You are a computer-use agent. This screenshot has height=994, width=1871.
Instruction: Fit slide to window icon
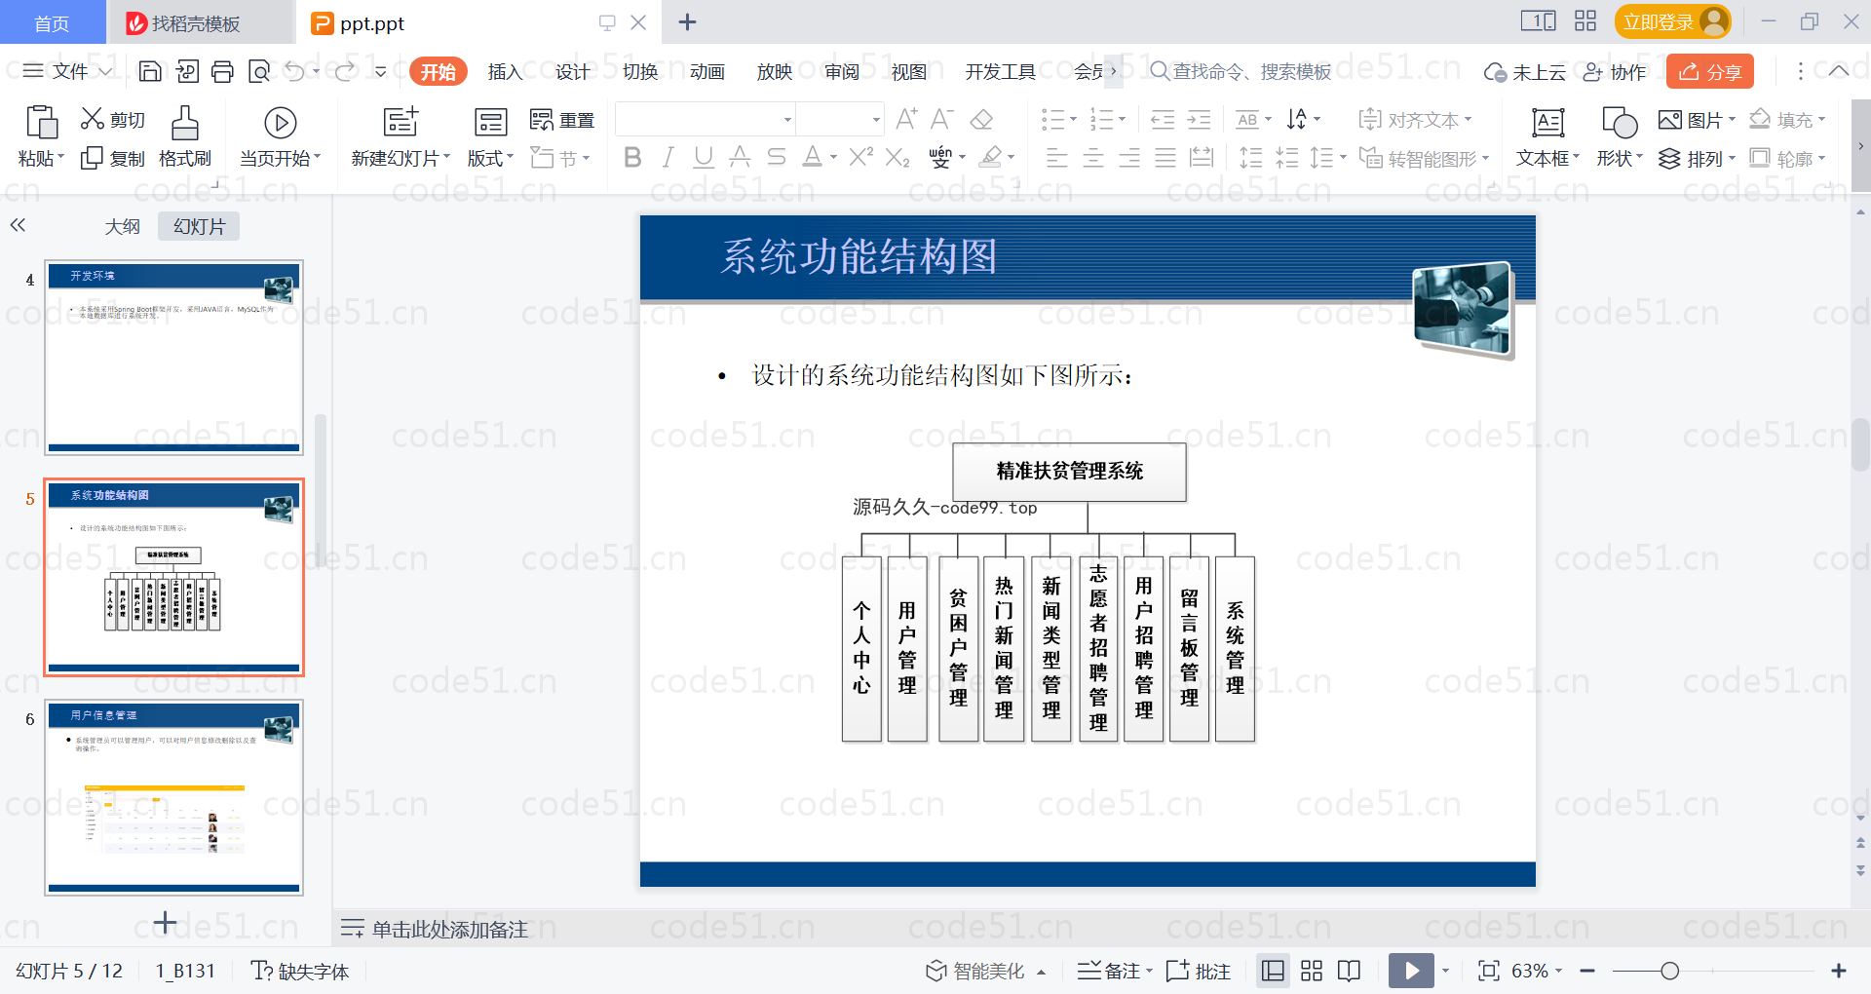(x=1488, y=971)
